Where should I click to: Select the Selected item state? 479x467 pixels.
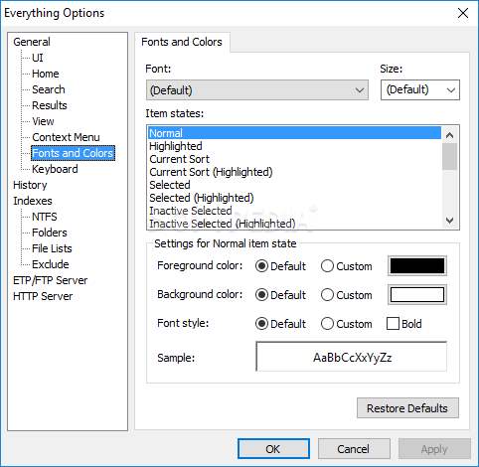click(x=294, y=185)
